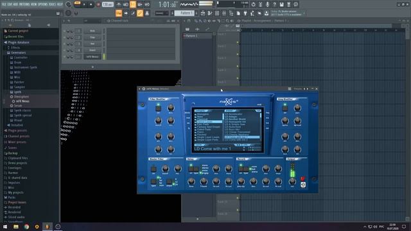Open the FILE menu

pos(4,4)
